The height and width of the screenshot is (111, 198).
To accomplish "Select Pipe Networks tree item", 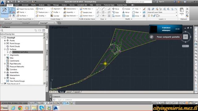I will click(x=15, y=64).
